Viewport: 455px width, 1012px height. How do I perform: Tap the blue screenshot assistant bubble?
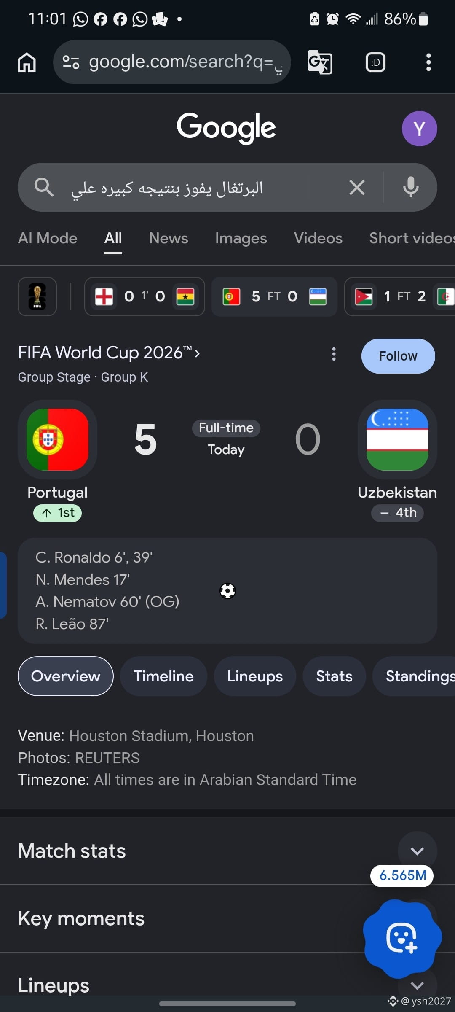(x=402, y=938)
